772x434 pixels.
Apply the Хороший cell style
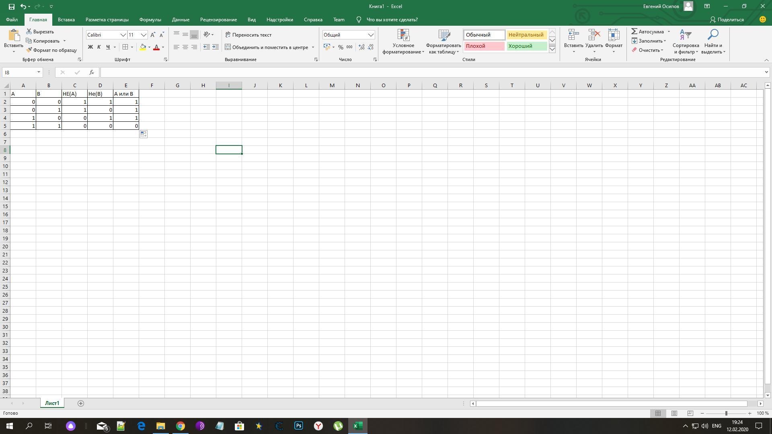(x=526, y=46)
